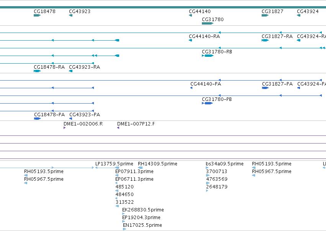
Task: Click the RH14309.5prime EST glyph
Action: [140, 168]
